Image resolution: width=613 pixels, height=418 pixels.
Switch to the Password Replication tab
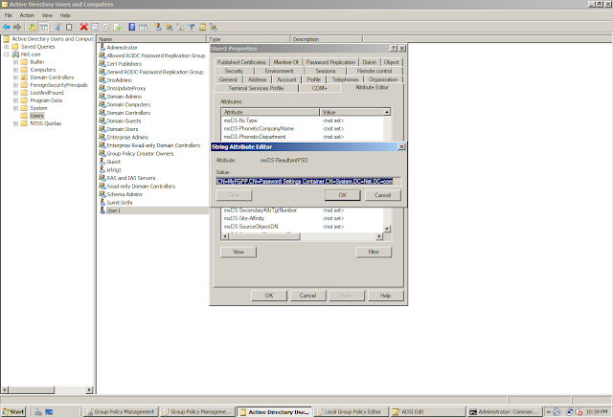coord(330,62)
